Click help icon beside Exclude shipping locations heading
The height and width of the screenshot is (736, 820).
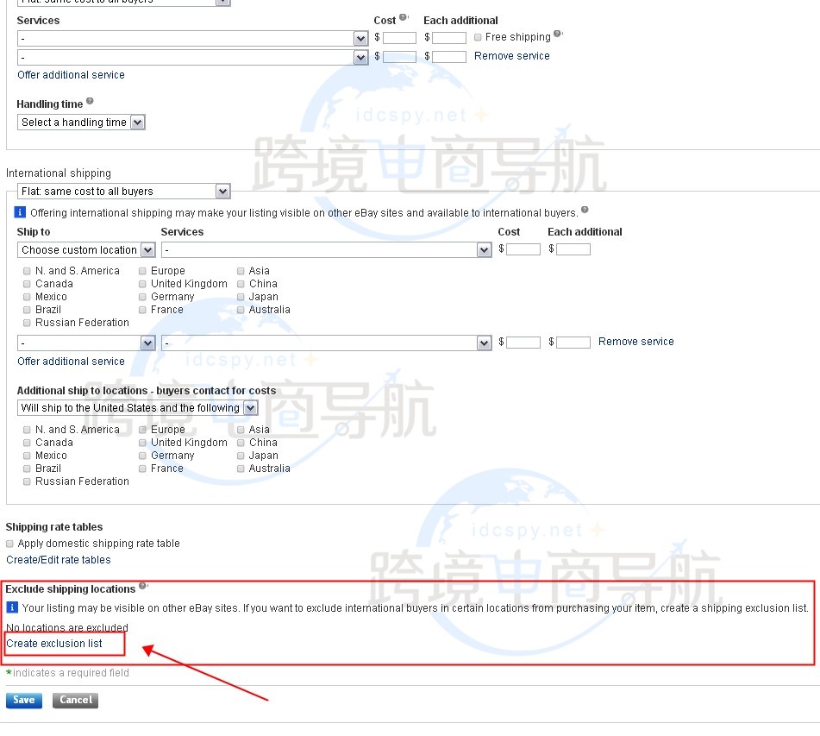pyautogui.click(x=143, y=587)
